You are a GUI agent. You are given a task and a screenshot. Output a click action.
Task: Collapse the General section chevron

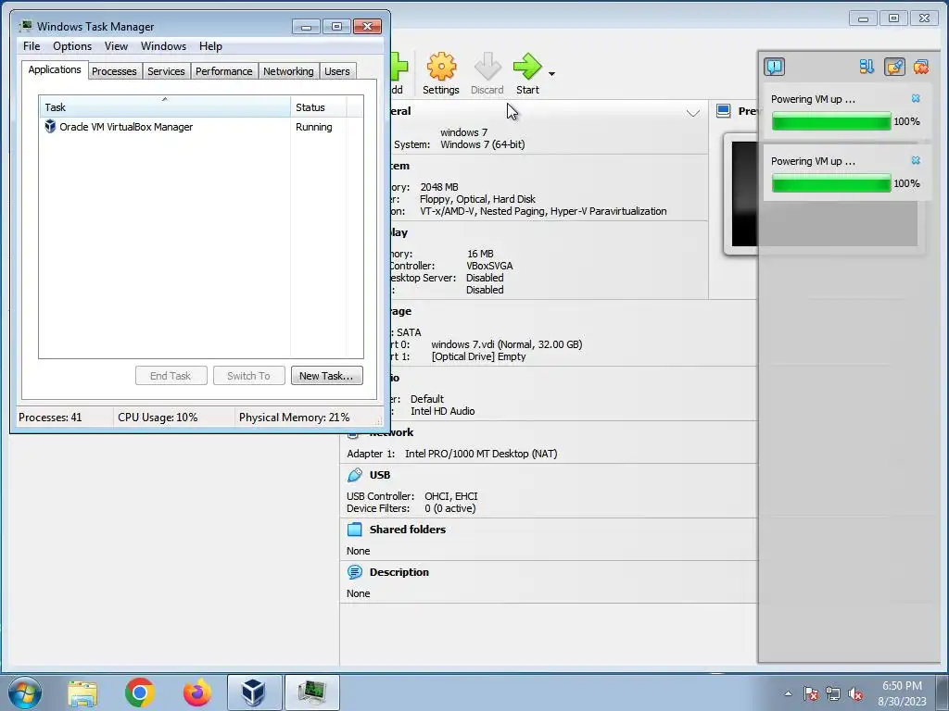point(693,113)
